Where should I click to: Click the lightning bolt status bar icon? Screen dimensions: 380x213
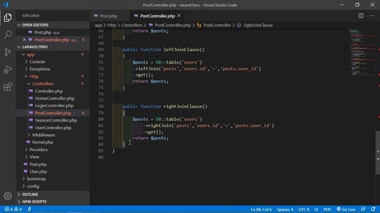tap(30, 209)
